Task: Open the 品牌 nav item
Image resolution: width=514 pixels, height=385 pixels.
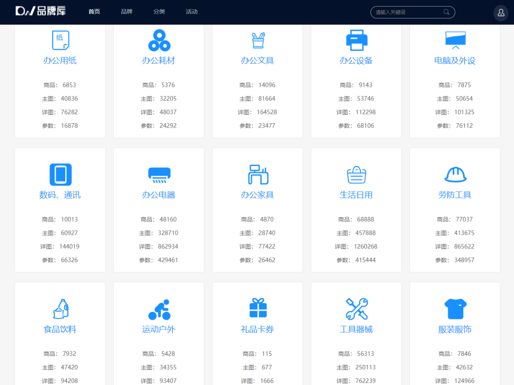Action: 127,12
